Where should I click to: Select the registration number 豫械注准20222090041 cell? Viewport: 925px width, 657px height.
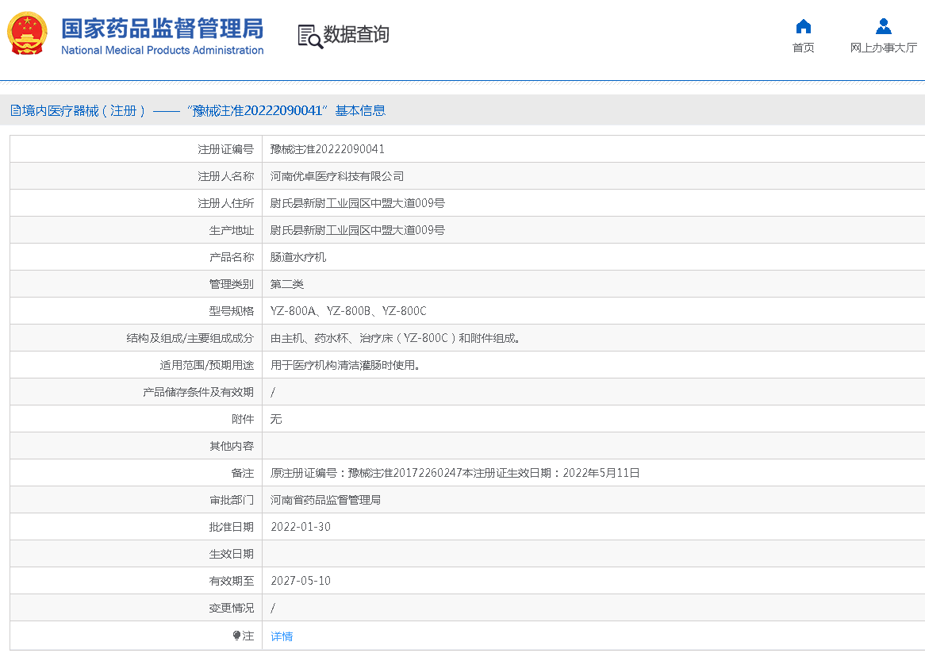click(x=328, y=149)
